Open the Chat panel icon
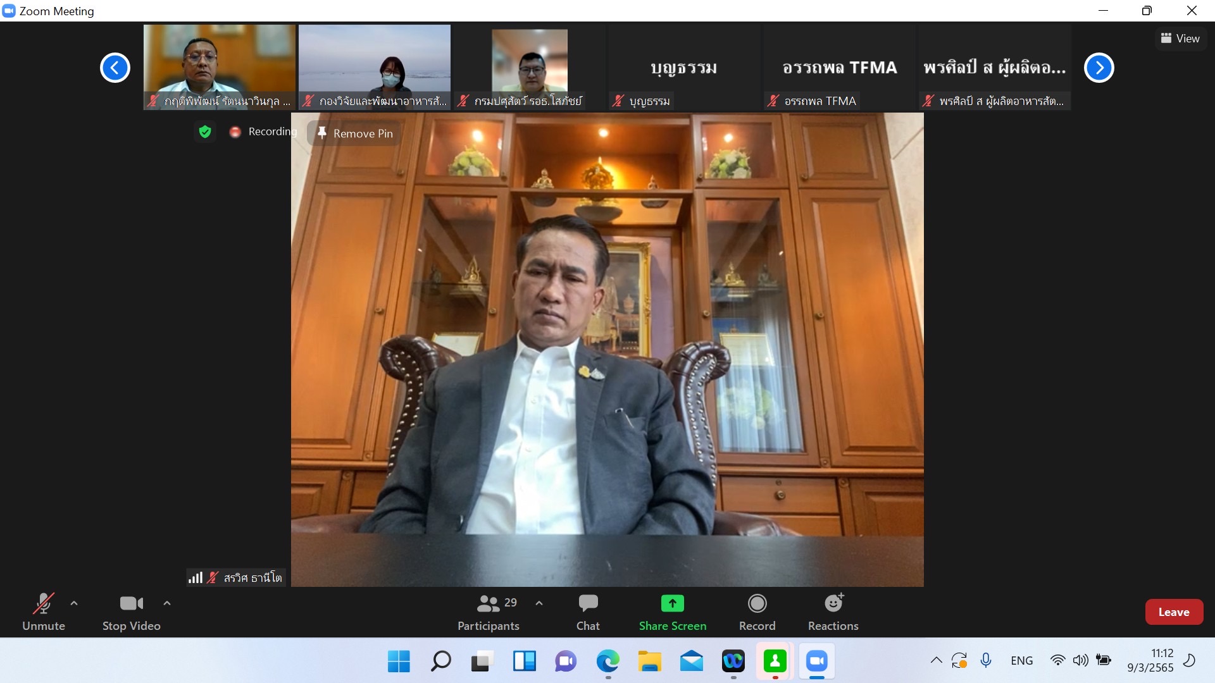The height and width of the screenshot is (683, 1215). pyautogui.click(x=588, y=604)
